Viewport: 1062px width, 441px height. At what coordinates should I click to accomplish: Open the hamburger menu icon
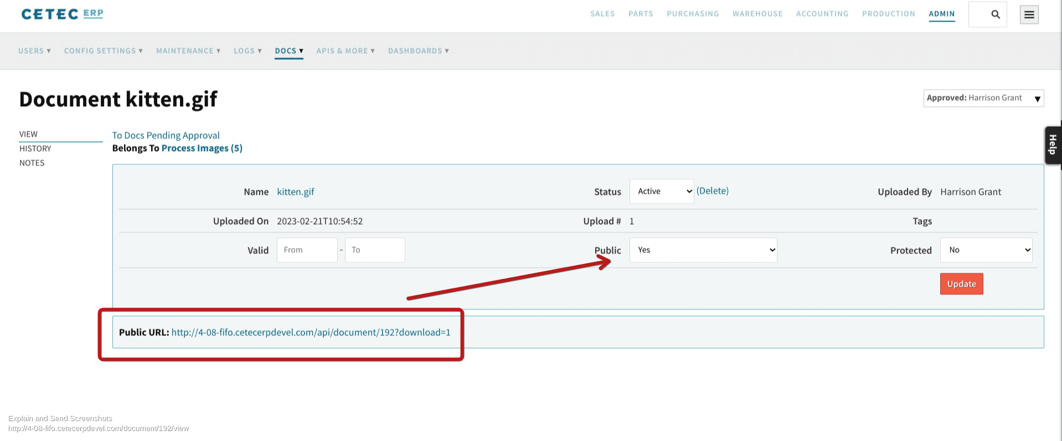click(1029, 15)
